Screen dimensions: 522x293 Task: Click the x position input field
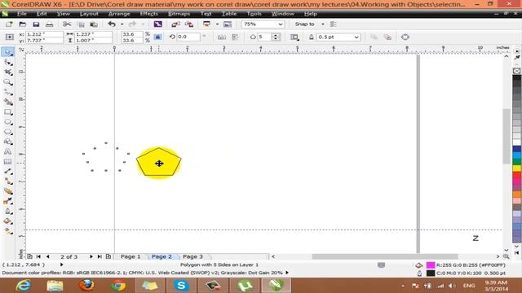click(44, 34)
